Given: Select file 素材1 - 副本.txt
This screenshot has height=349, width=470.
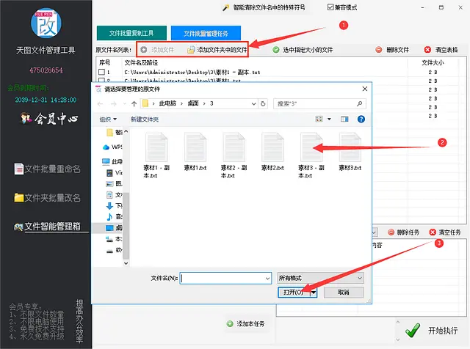Looking at the screenshot, I should 156,155.
